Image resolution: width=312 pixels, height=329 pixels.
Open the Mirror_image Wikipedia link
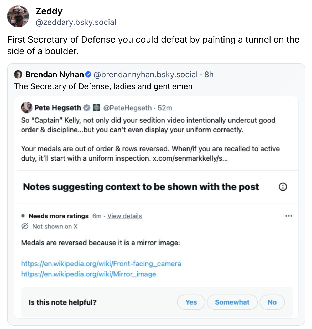pyautogui.click(x=89, y=274)
